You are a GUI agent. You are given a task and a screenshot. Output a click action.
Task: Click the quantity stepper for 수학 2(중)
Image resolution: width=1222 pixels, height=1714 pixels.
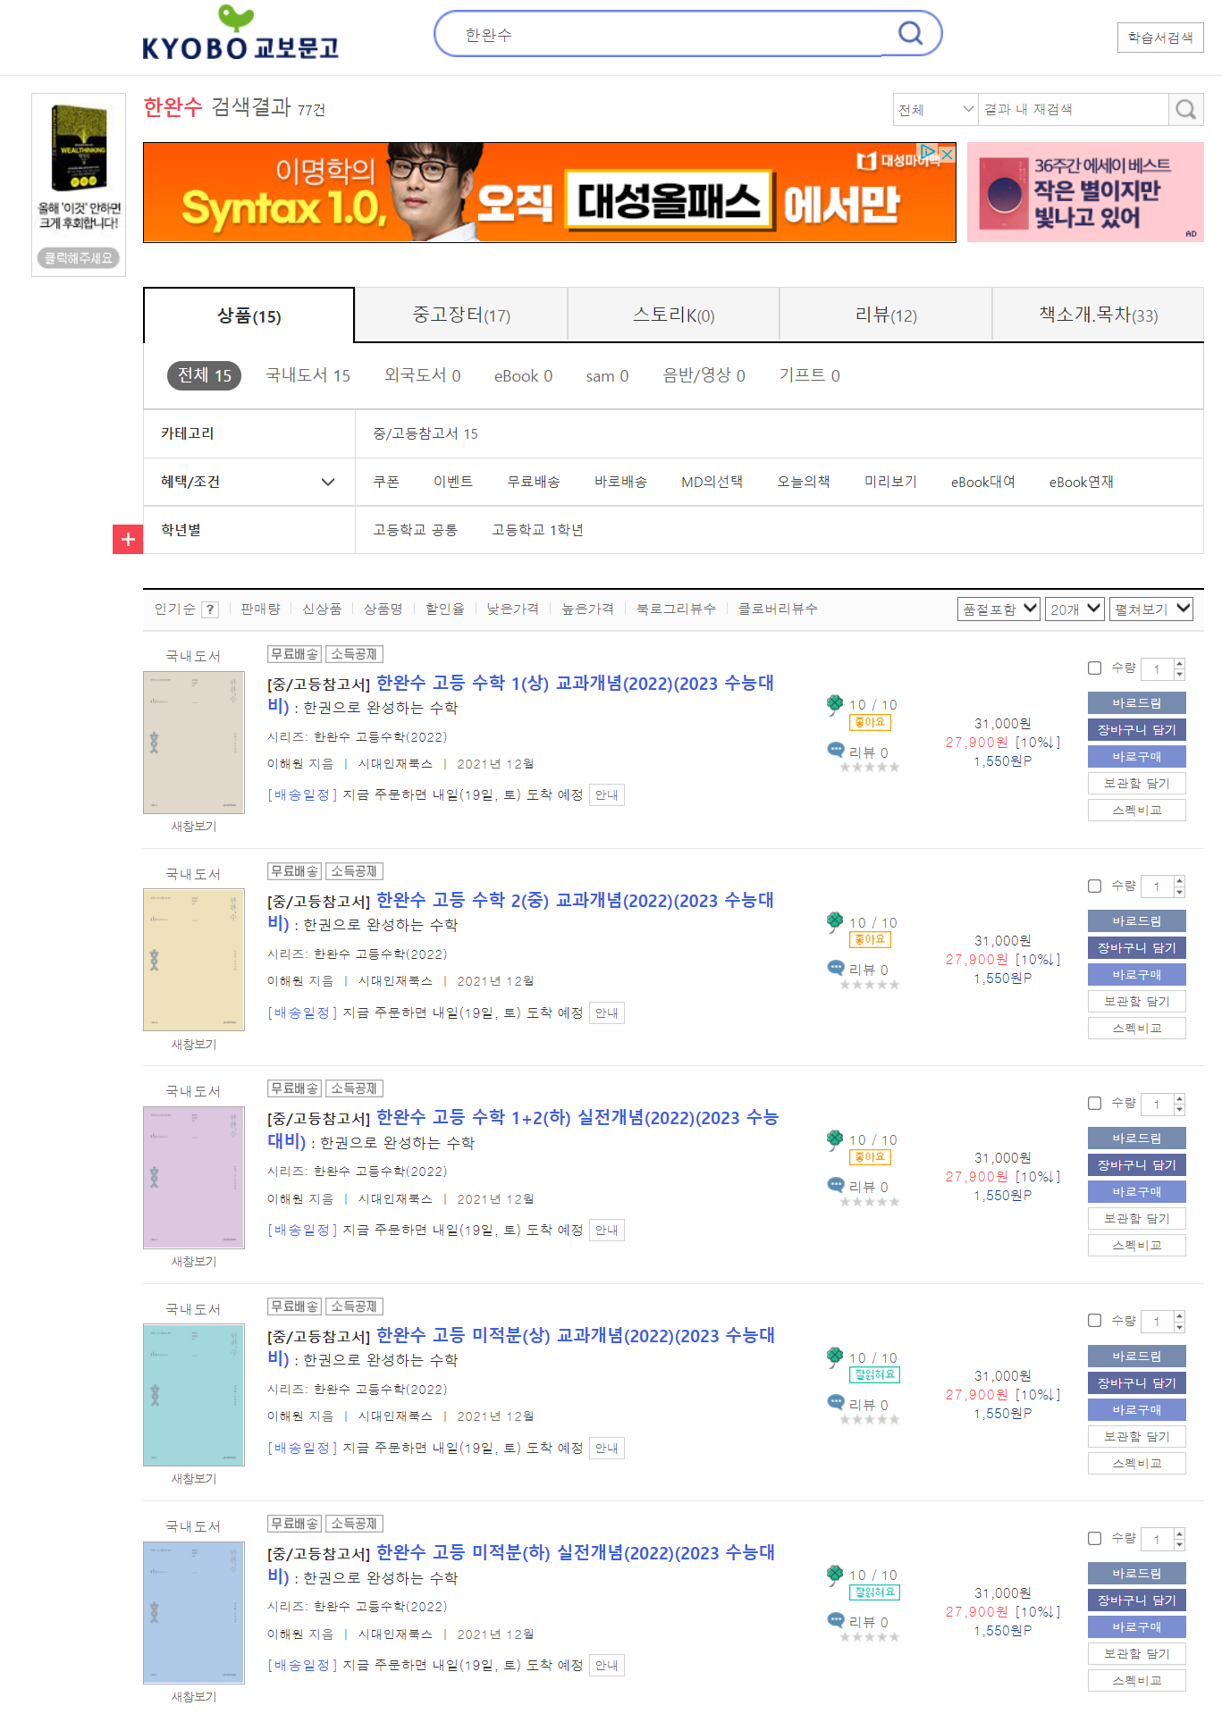pyautogui.click(x=1179, y=886)
